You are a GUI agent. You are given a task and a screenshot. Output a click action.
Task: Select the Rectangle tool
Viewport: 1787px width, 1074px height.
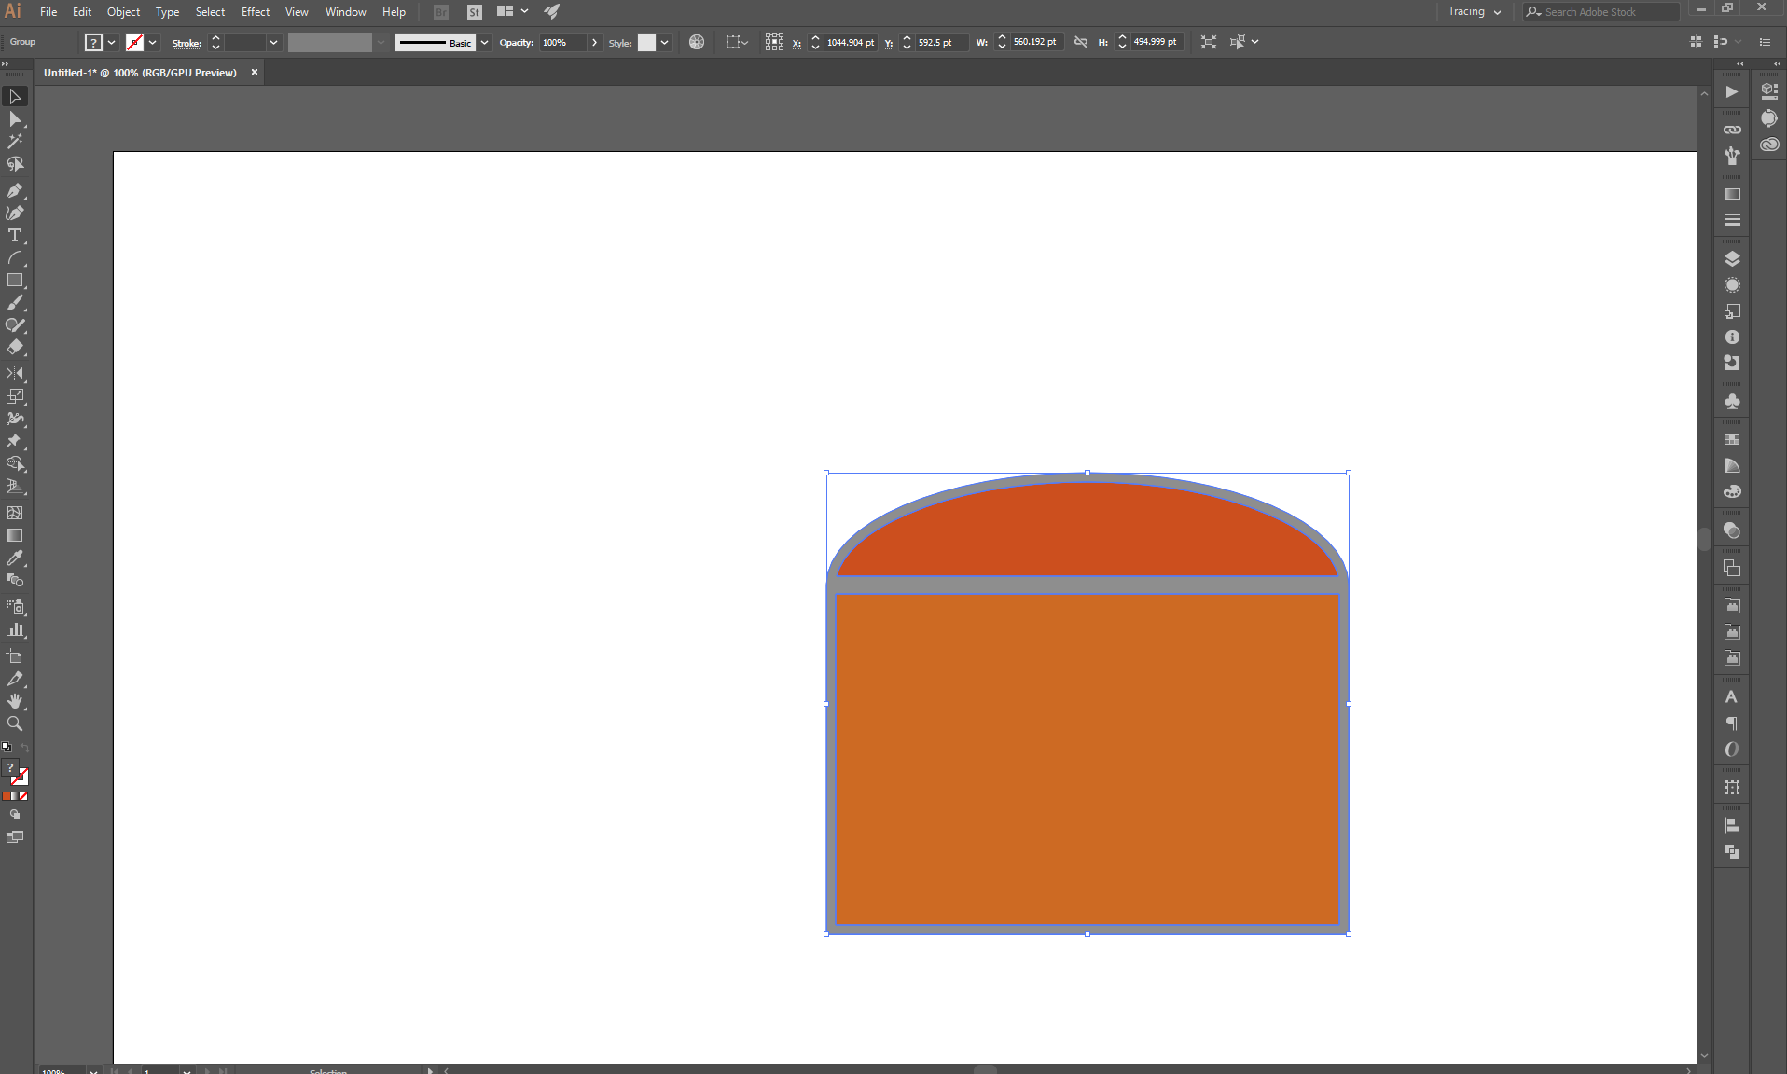15,281
